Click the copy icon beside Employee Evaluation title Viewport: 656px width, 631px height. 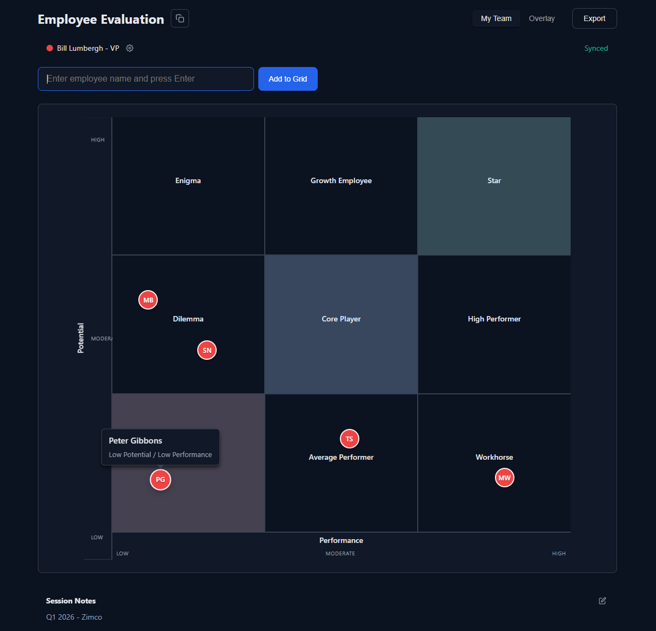tap(179, 18)
